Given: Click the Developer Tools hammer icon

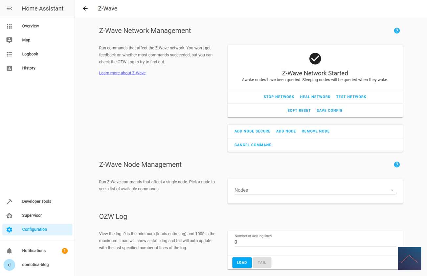Looking at the screenshot, I should coord(9,202).
